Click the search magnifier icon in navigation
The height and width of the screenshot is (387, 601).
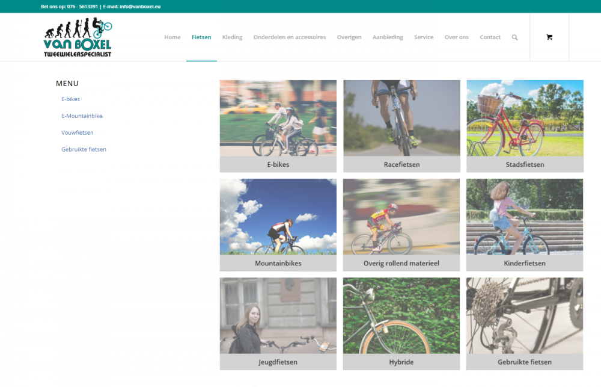point(514,37)
